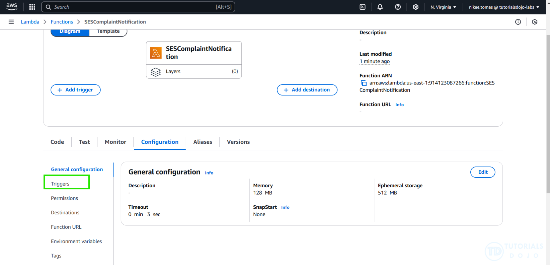Open the N. Virginia region dropdown

click(x=443, y=7)
